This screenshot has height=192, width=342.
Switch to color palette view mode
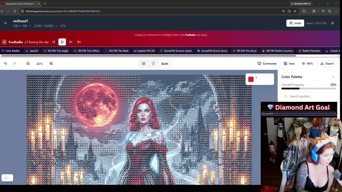(153, 63)
